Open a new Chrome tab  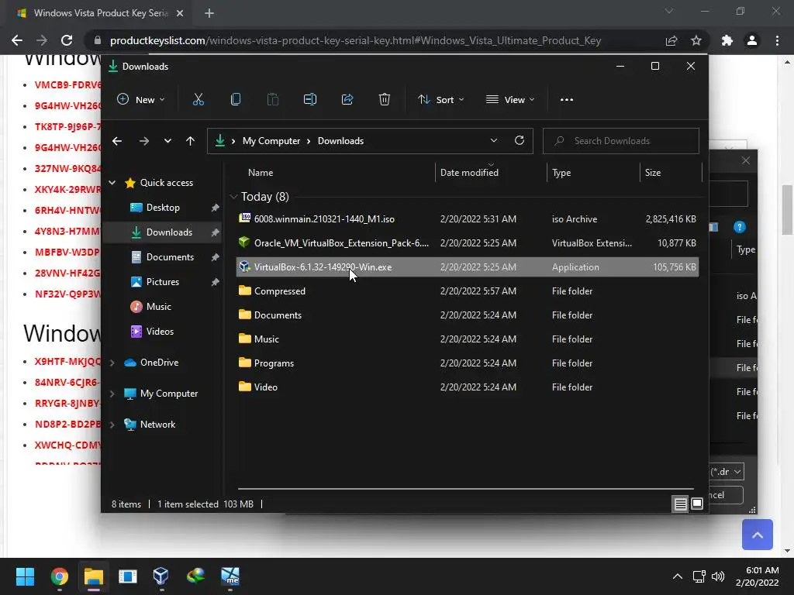point(209,13)
